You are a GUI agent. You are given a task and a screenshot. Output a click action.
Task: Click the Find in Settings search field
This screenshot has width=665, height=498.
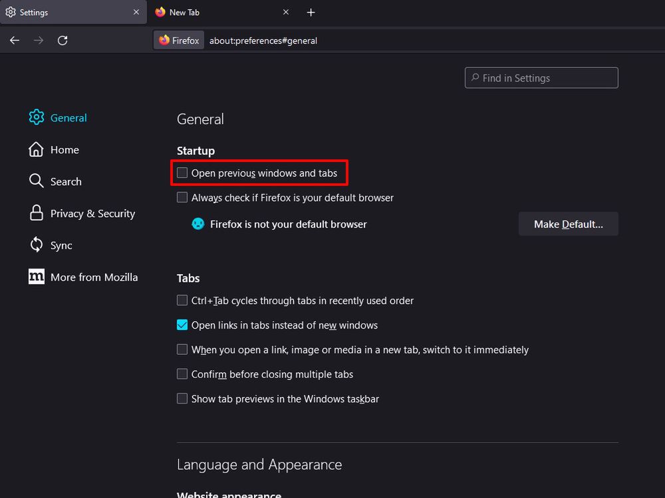pos(541,78)
